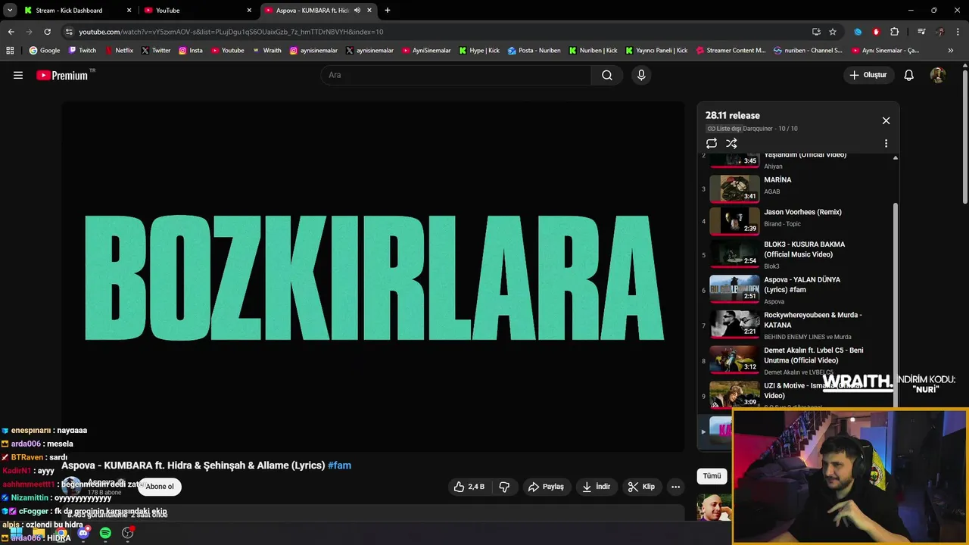Reload the current page

[x=47, y=32]
